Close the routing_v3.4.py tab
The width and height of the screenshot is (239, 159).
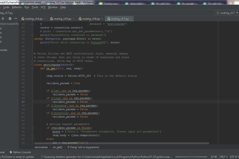pos(45,19)
